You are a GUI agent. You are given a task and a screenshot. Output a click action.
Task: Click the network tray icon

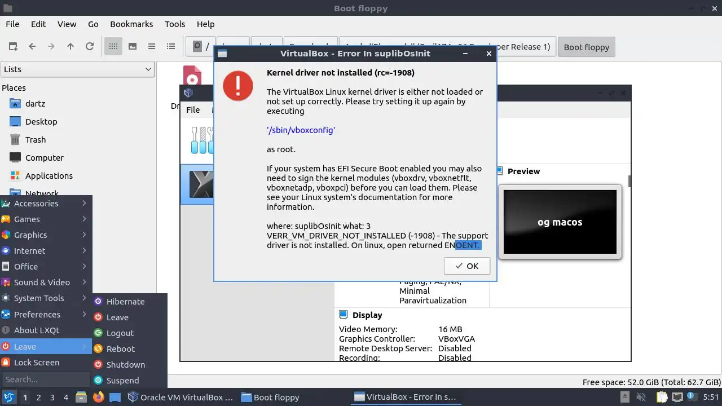tap(676, 397)
